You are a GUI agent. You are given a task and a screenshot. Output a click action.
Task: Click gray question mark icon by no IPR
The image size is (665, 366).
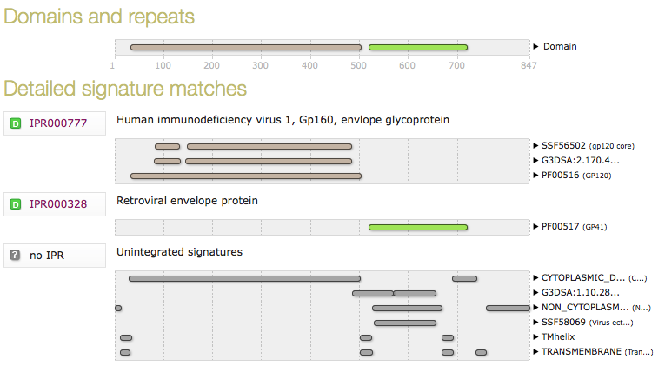click(x=15, y=256)
